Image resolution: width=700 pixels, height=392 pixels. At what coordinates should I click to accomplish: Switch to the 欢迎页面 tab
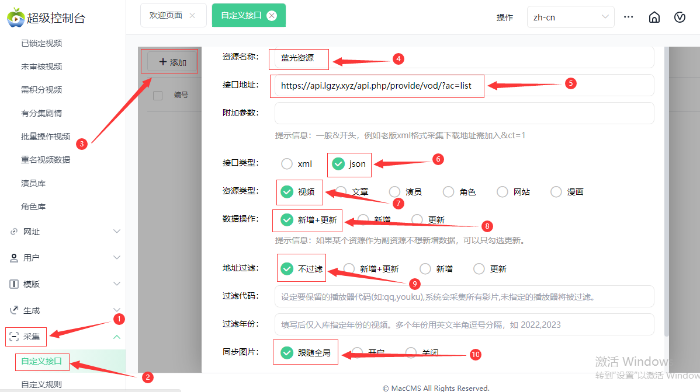[167, 15]
